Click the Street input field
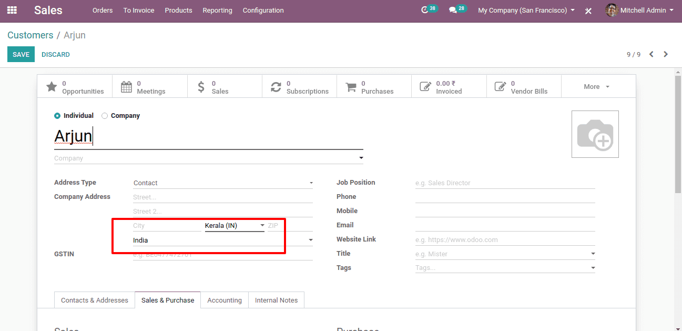 point(223,197)
